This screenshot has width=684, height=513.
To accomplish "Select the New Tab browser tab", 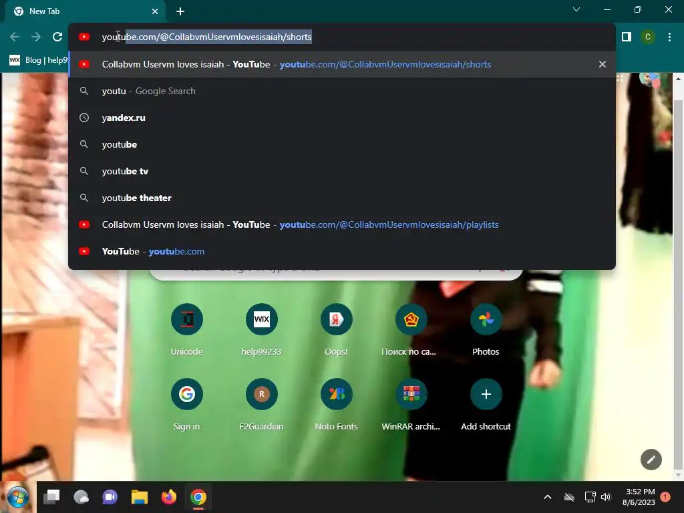I will click(x=85, y=11).
